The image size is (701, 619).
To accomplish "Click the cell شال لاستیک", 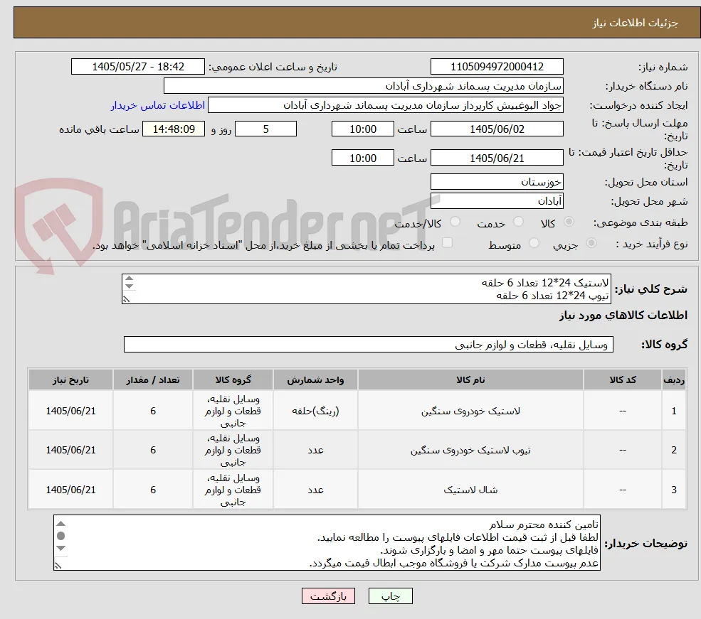I will point(470,490).
